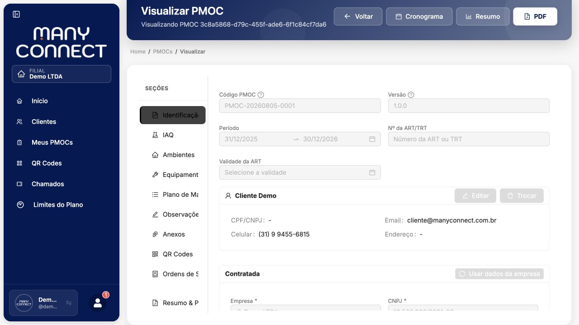Image resolution: width=579 pixels, height=325 pixels.
Task: Select the Ordens de Serviço section
Action: click(173, 274)
